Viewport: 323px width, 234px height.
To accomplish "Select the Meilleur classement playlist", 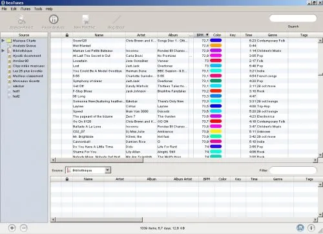I will coord(28,76).
